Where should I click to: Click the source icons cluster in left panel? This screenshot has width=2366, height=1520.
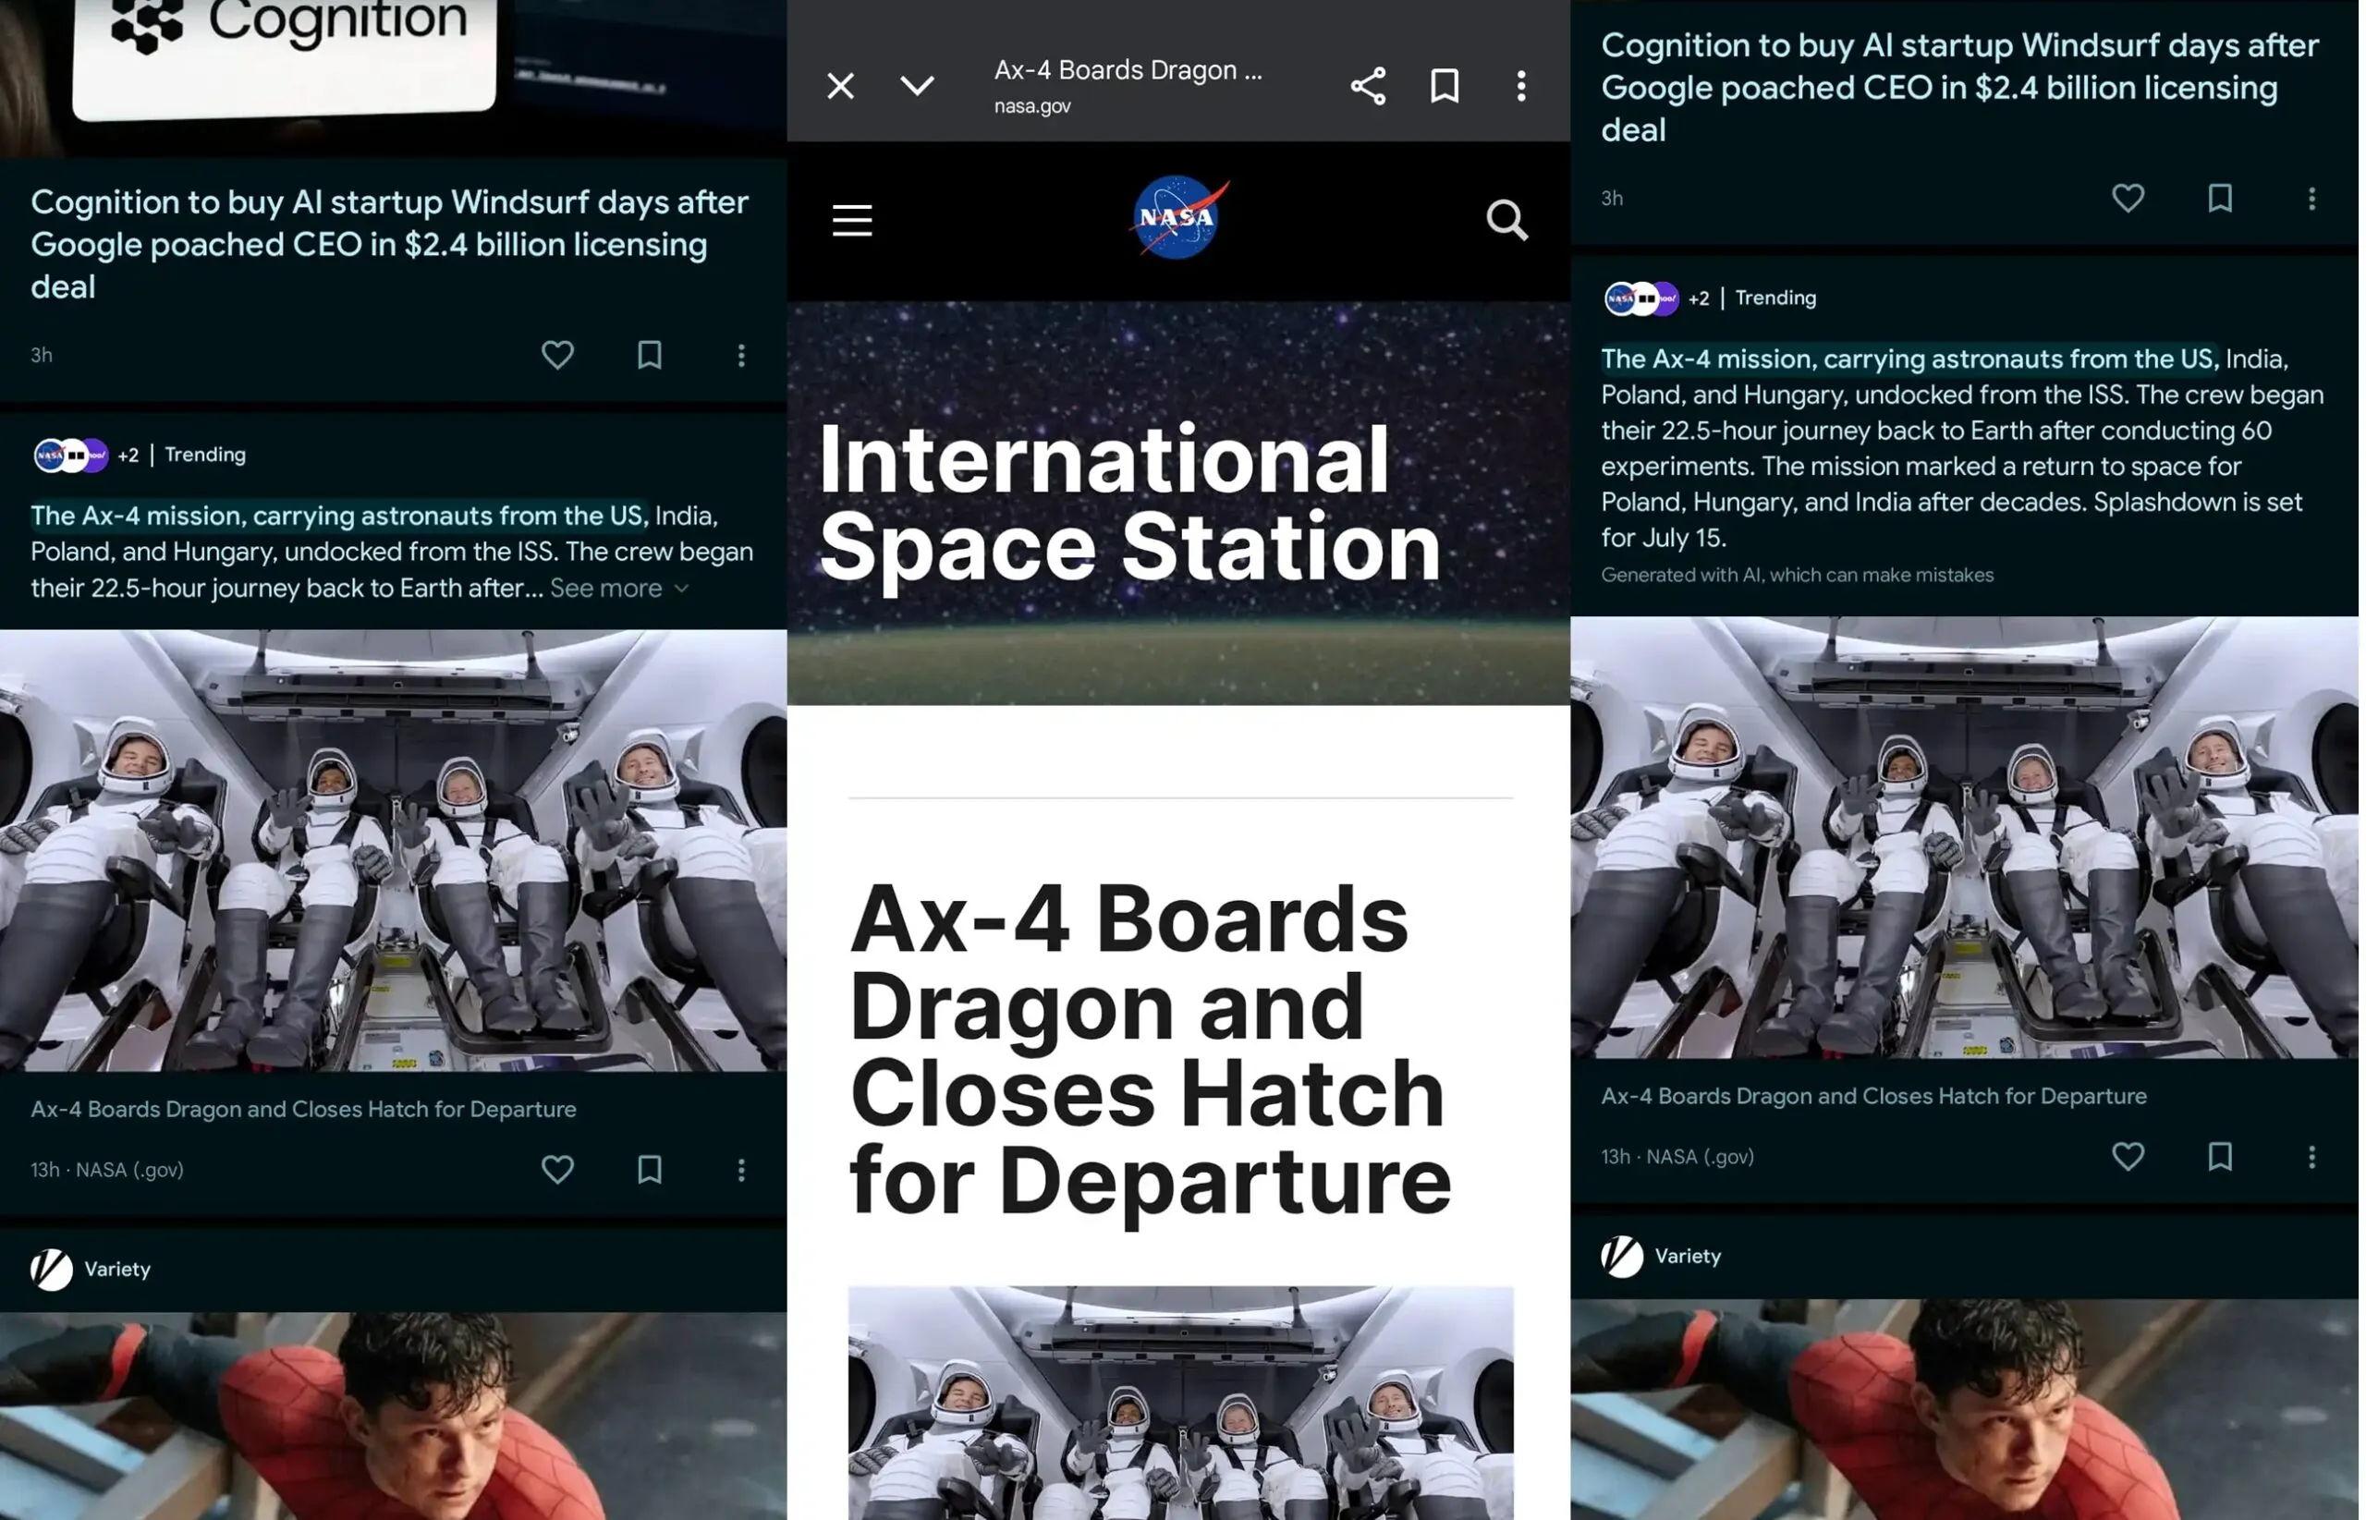pos(70,455)
